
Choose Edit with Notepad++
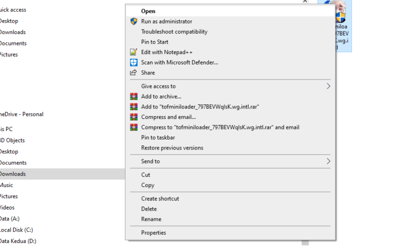(230, 52)
